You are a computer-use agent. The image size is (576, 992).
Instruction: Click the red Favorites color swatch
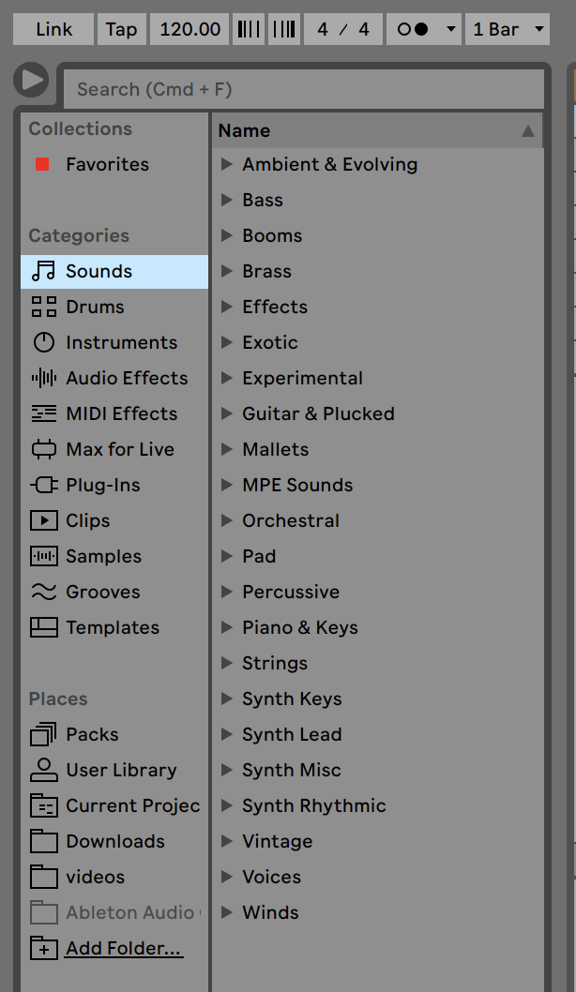pos(42,164)
